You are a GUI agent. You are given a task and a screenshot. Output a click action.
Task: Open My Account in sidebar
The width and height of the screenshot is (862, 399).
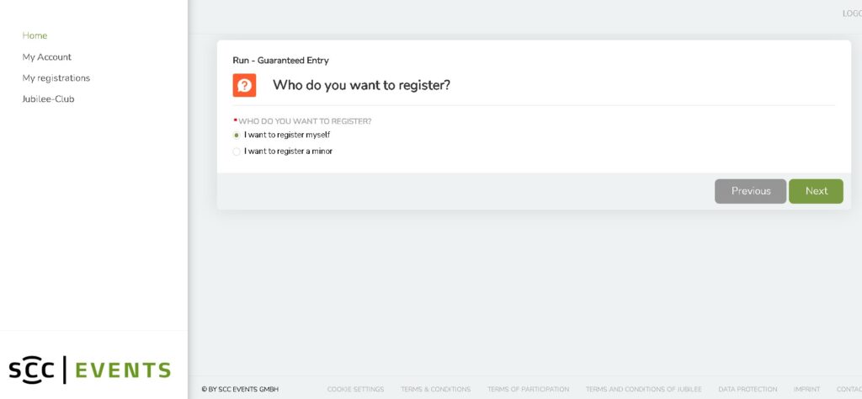tap(47, 57)
